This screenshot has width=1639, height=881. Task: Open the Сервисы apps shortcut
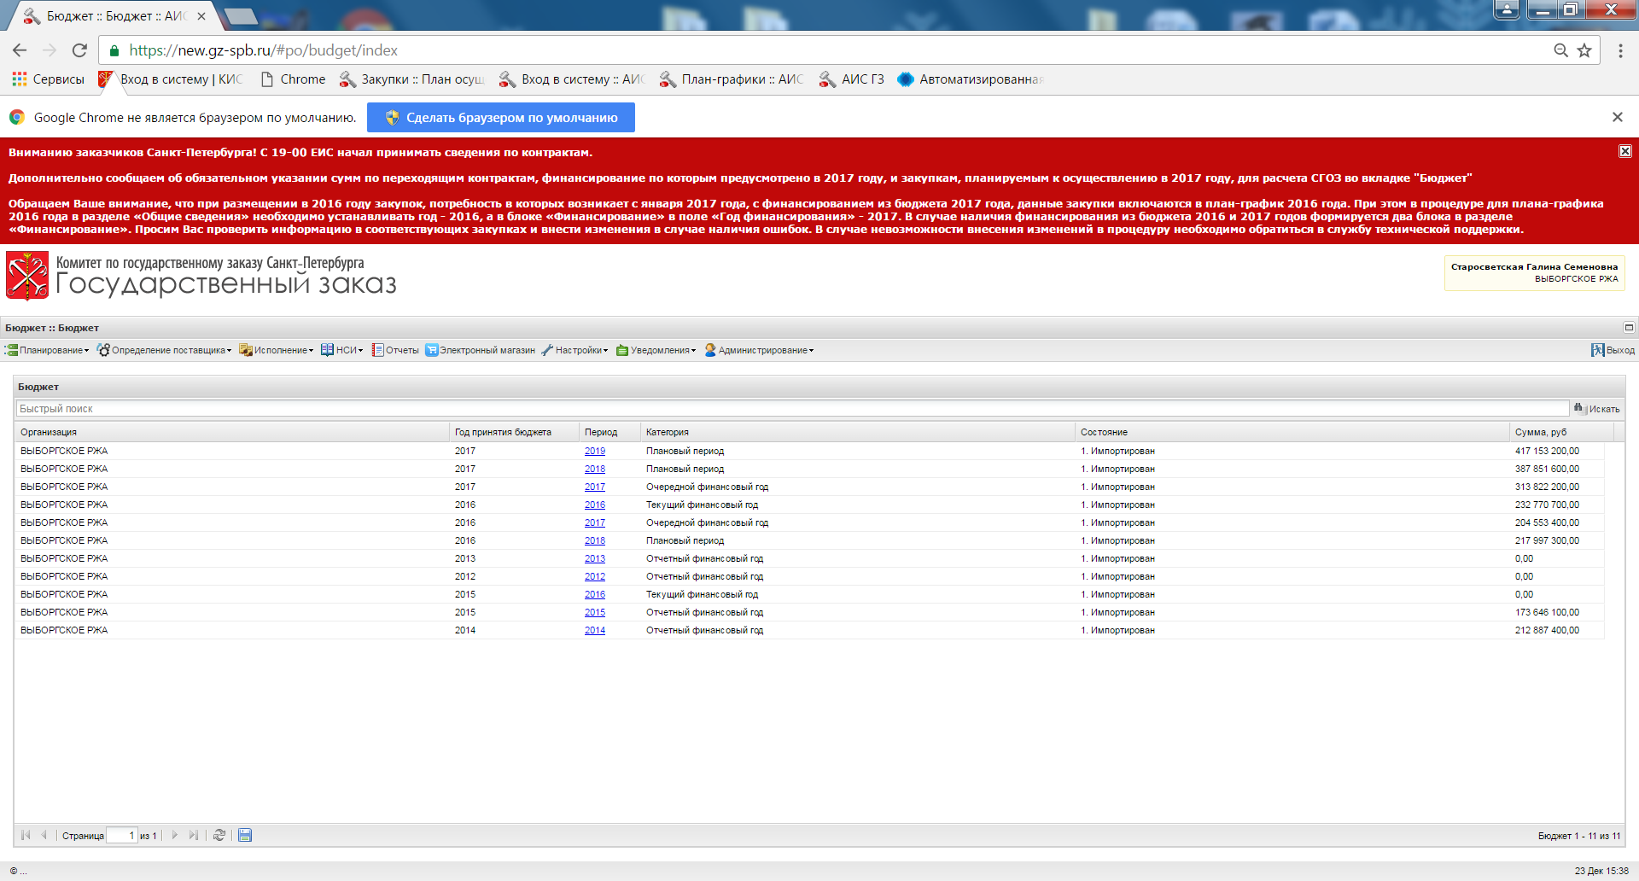48,79
